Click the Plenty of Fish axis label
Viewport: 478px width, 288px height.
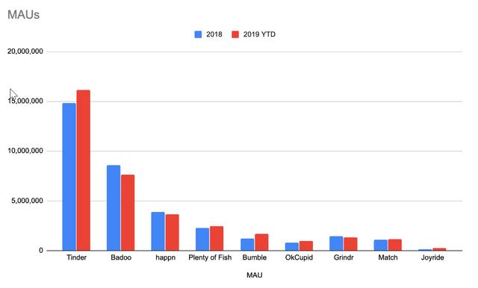210,257
